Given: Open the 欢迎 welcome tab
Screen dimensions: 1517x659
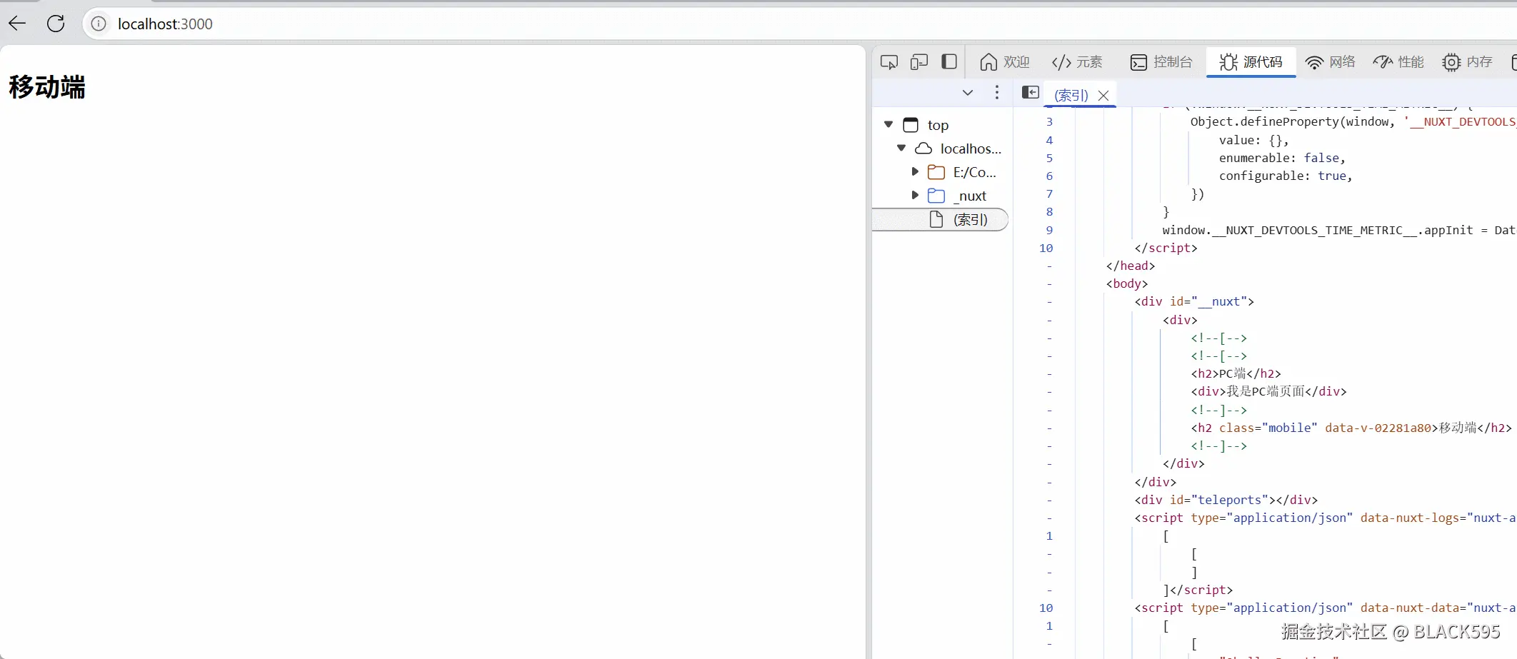Looking at the screenshot, I should [x=1005, y=62].
